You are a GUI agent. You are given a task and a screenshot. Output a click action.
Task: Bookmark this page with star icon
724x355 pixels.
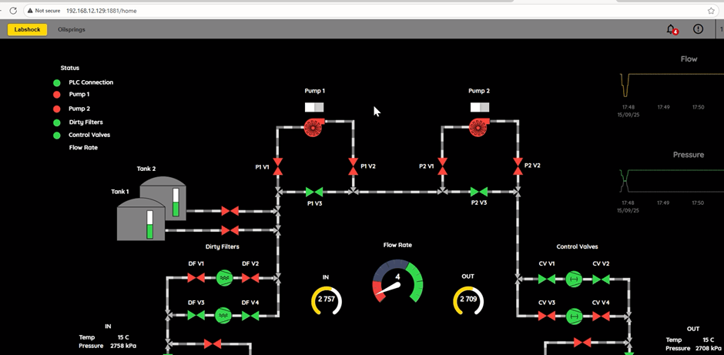click(x=711, y=11)
